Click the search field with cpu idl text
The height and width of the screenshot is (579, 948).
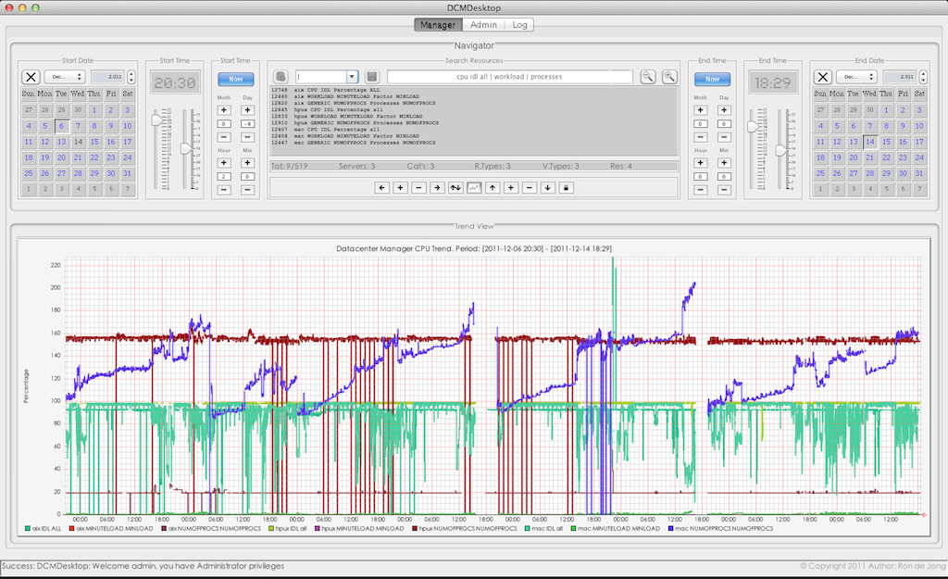tap(509, 77)
